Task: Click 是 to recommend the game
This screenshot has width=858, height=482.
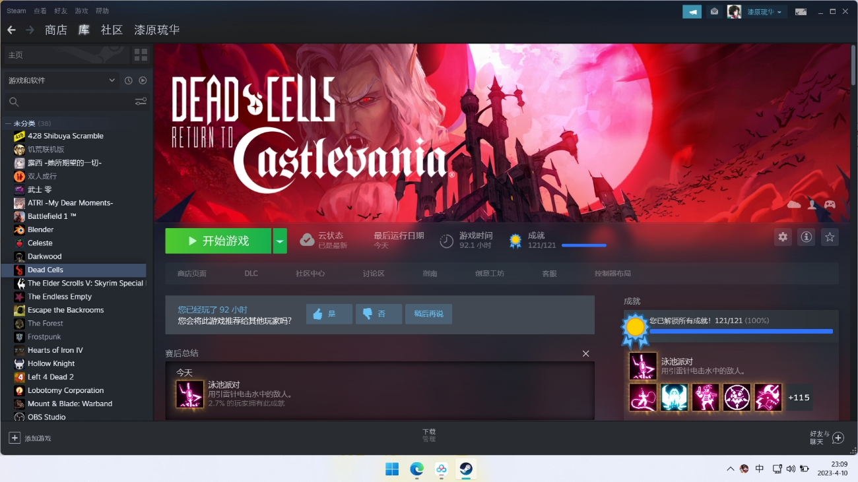Action: point(329,314)
